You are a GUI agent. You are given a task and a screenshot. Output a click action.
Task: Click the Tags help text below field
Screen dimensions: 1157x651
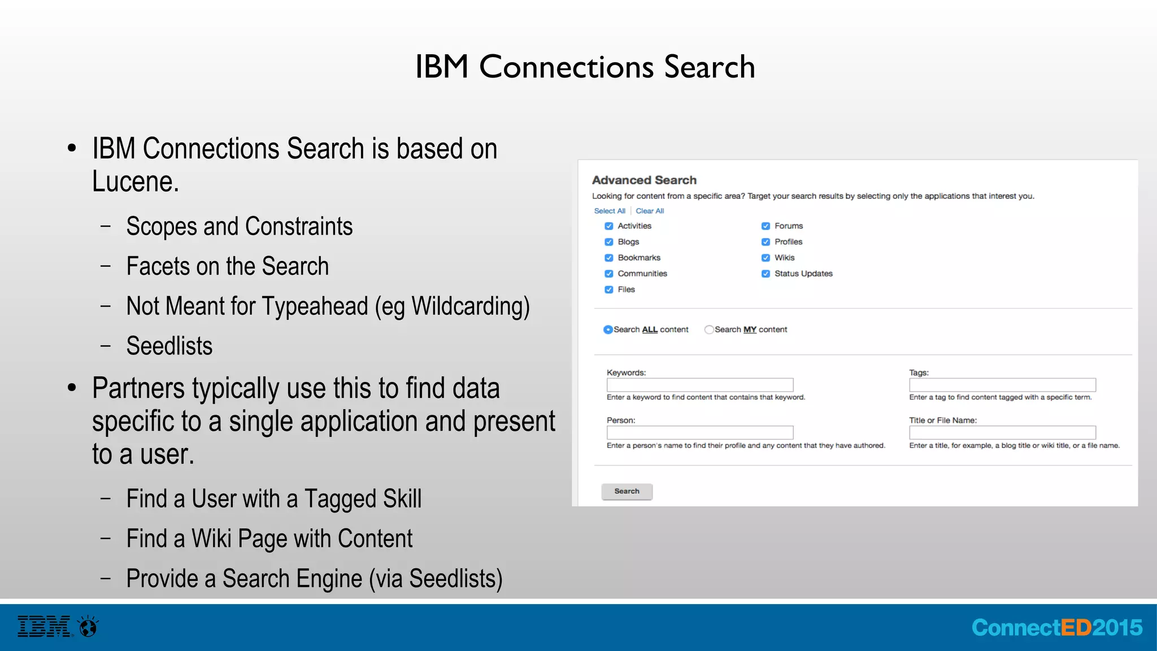pyautogui.click(x=1001, y=397)
